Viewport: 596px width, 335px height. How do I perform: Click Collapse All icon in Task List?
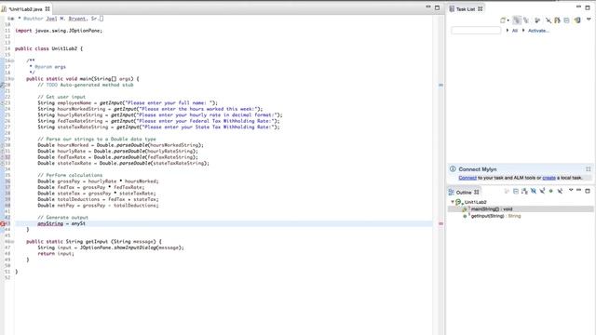[x=567, y=20]
